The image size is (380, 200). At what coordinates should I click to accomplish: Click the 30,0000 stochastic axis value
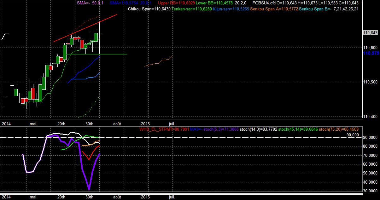(x=370, y=191)
